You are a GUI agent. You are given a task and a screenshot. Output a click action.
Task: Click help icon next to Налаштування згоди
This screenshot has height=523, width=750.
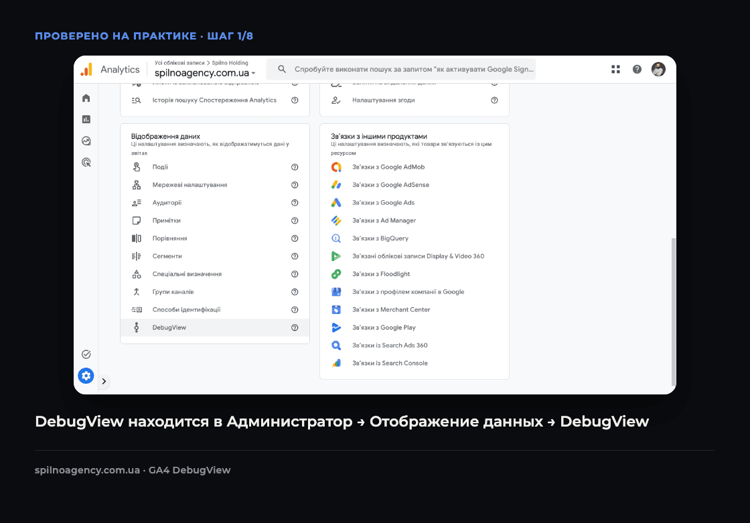pyautogui.click(x=494, y=100)
